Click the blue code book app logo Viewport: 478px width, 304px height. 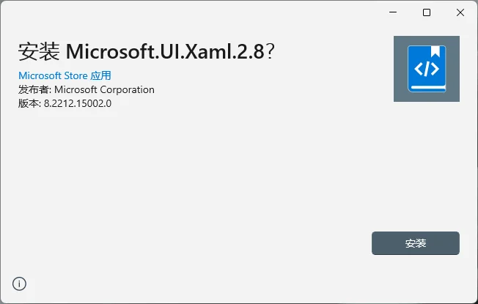point(427,69)
